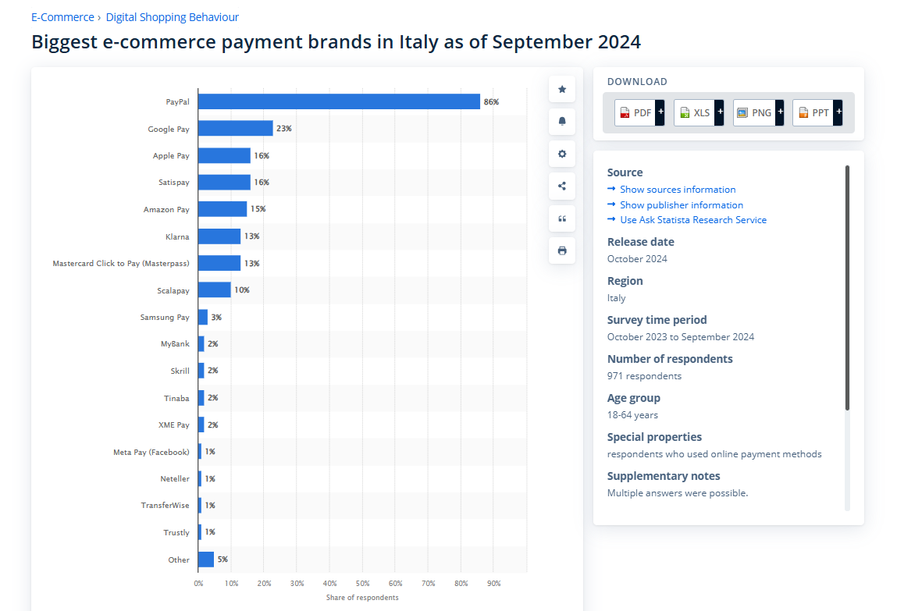Image resolution: width=897 pixels, height=611 pixels.
Task: Open chart settings gear icon
Action: click(562, 154)
